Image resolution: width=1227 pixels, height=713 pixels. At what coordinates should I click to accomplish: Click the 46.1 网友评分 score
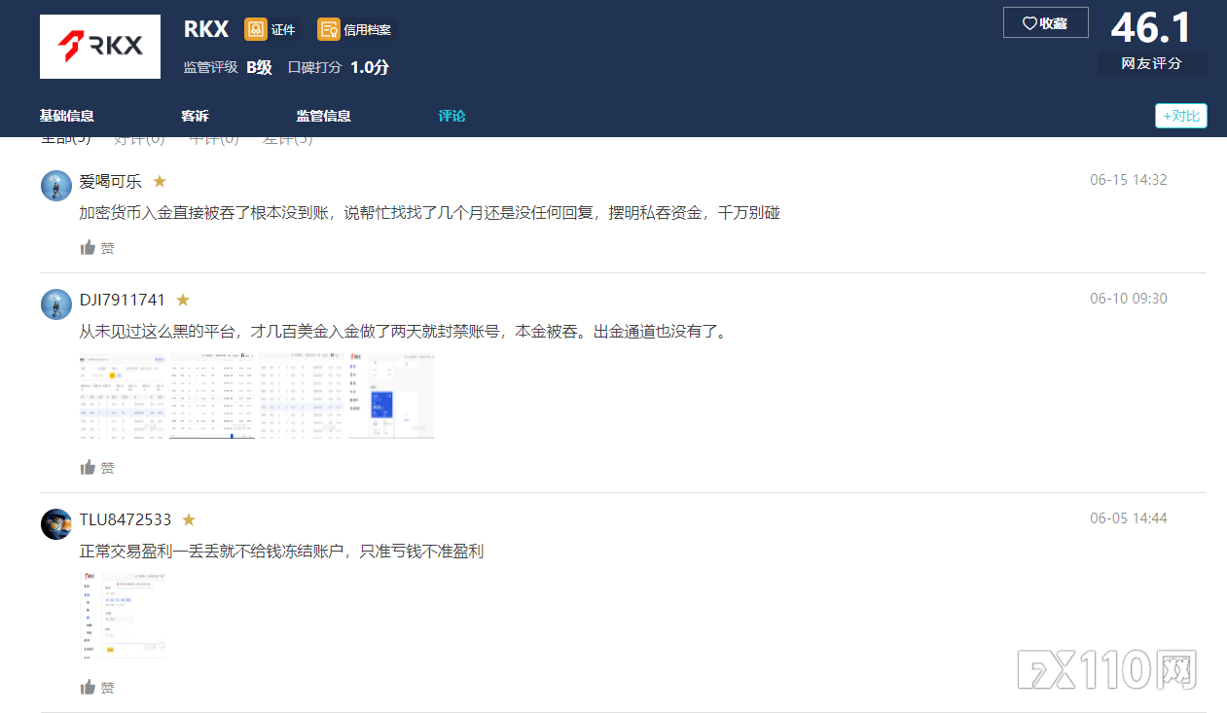pyautogui.click(x=1152, y=40)
